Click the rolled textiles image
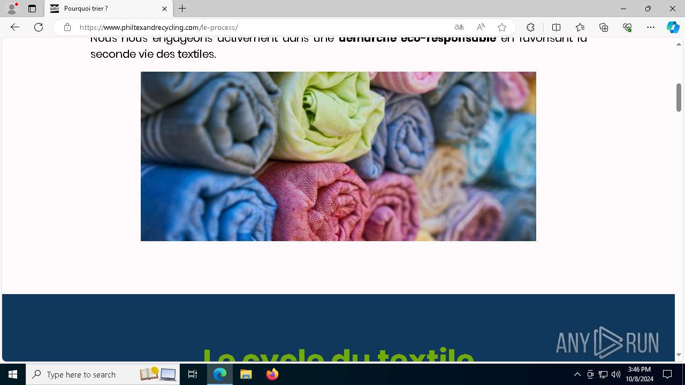 tap(338, 156)
